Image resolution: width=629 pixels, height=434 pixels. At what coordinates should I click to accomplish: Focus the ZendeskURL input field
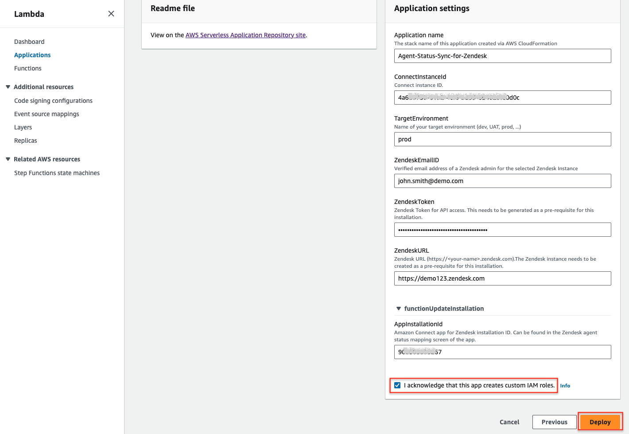pyautogui.click(x=502, y=278)
